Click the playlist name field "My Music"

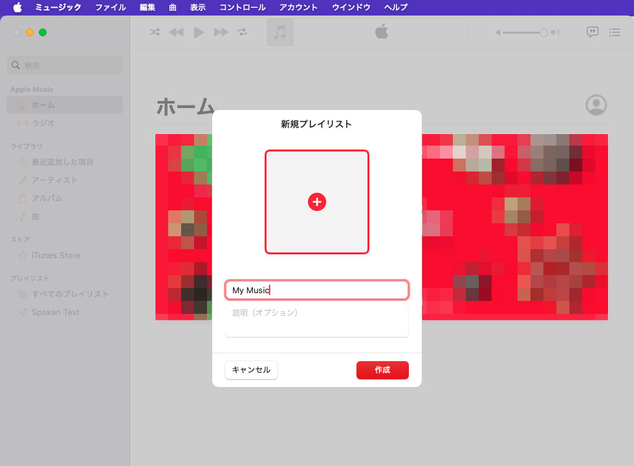[317, 290]
